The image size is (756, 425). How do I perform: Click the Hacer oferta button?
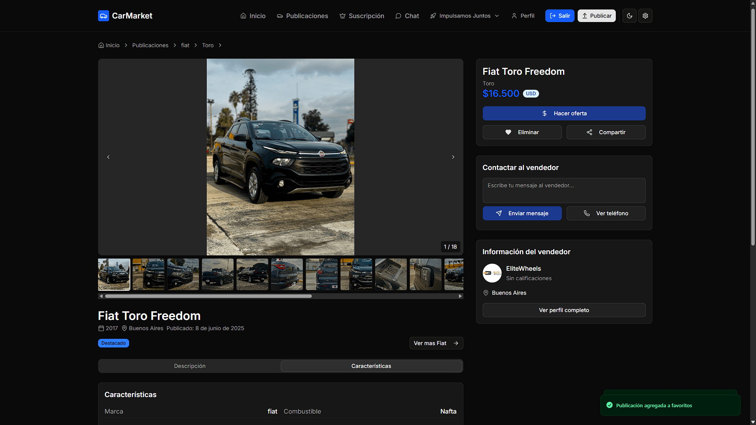564,113
